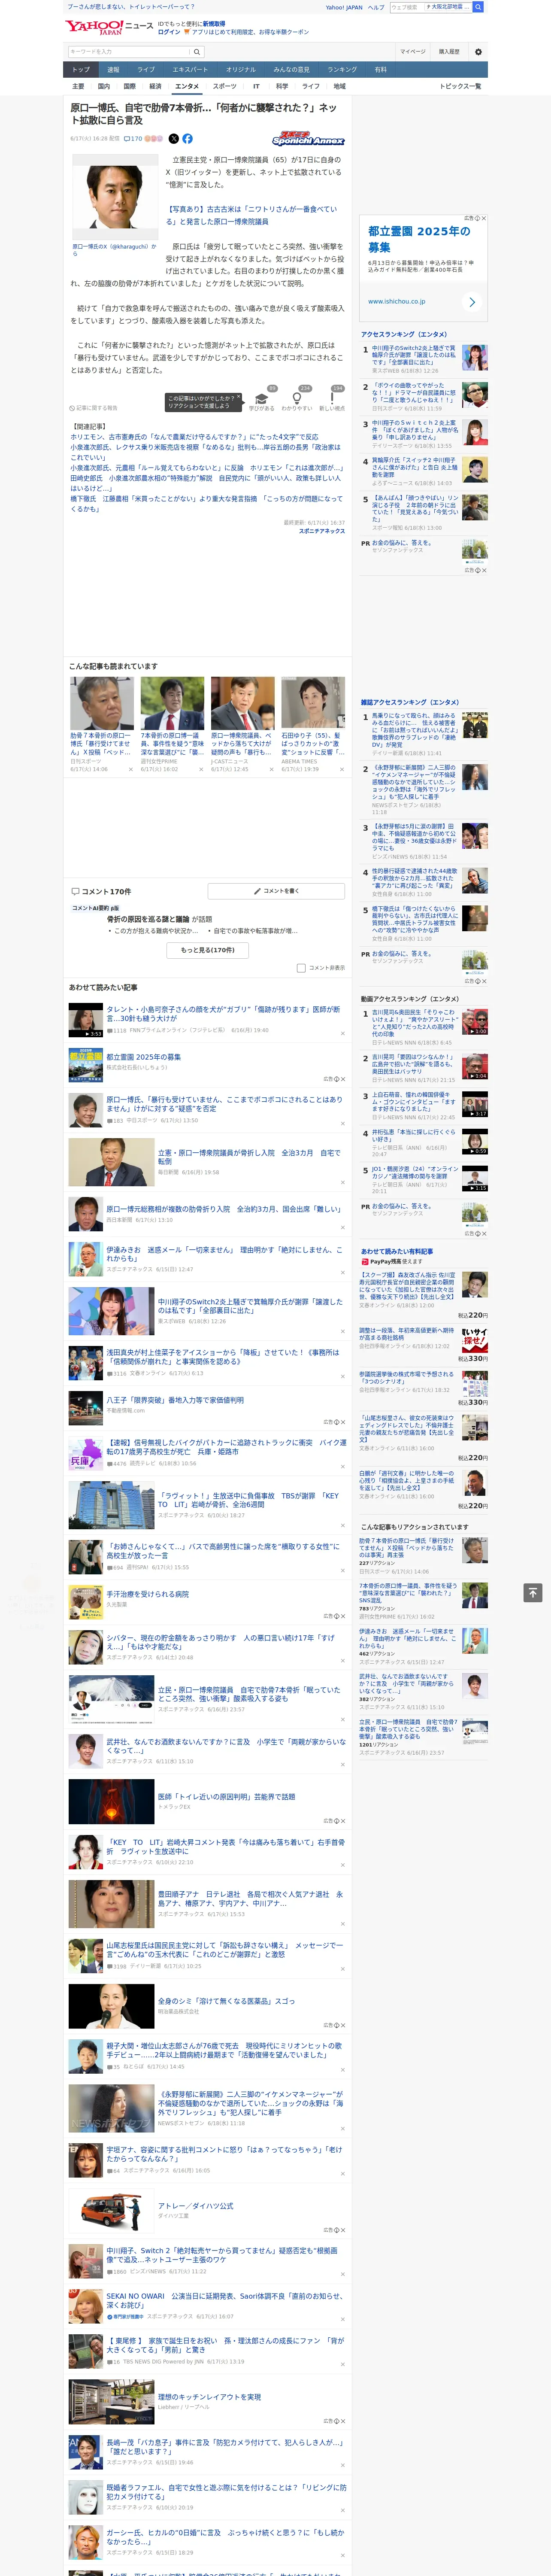Click the keyword search magnifier icon
This screenshot has height=2576, width=551.
[196, 51]
